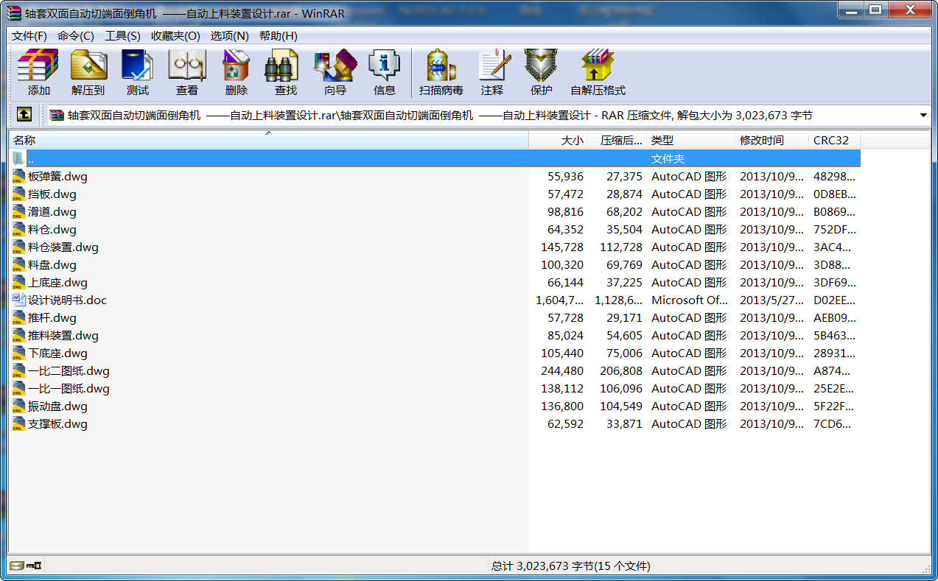Viewport: 938px width, 581px height.
Task: Click status text 总计 3,023,673 字节
Action: pyautogui.click(x=571, y=566)
